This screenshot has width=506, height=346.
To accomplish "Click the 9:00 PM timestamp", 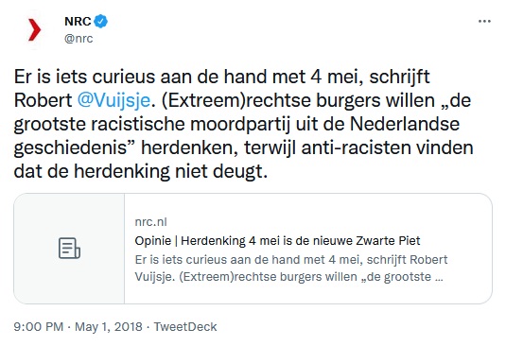I will pyautogui.click(x=39, y=327).
